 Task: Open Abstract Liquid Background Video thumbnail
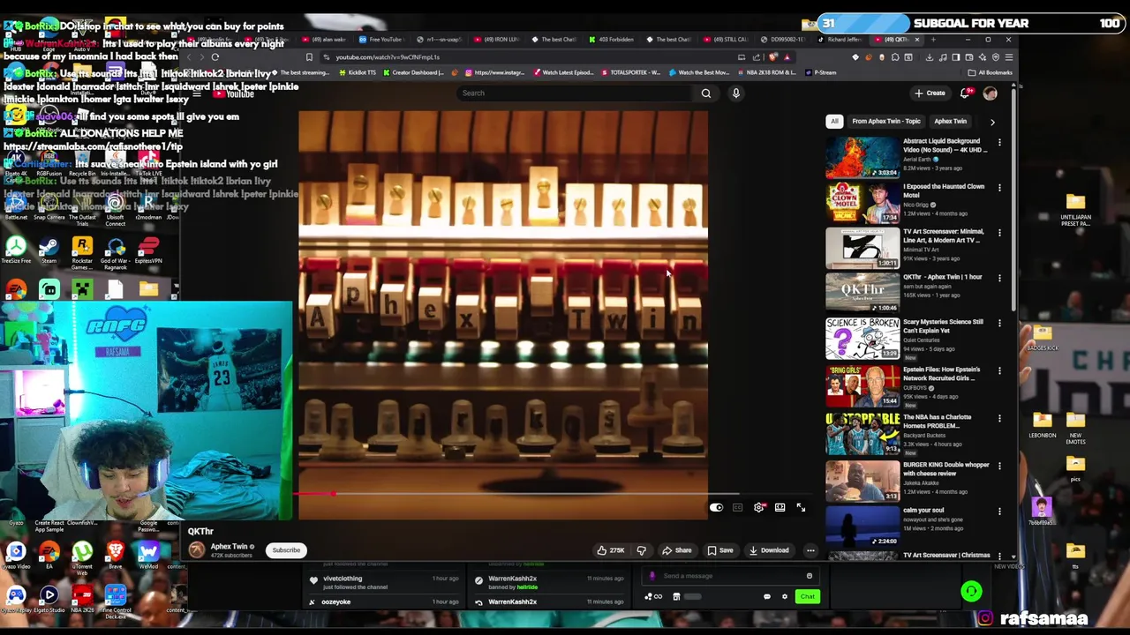(x=863, y=157)
